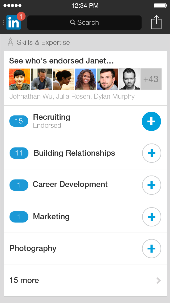Image resolution: width=170 pixels, height=303 pixels.
Task: Tap the plus icon beside Photography
Action: tap(151, 249)
